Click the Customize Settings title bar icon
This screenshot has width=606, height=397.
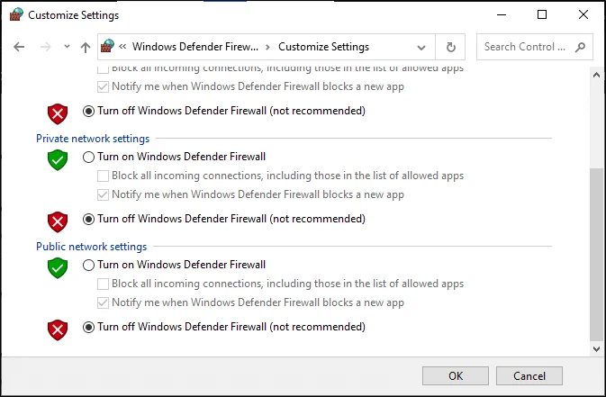tap(16, 14)
